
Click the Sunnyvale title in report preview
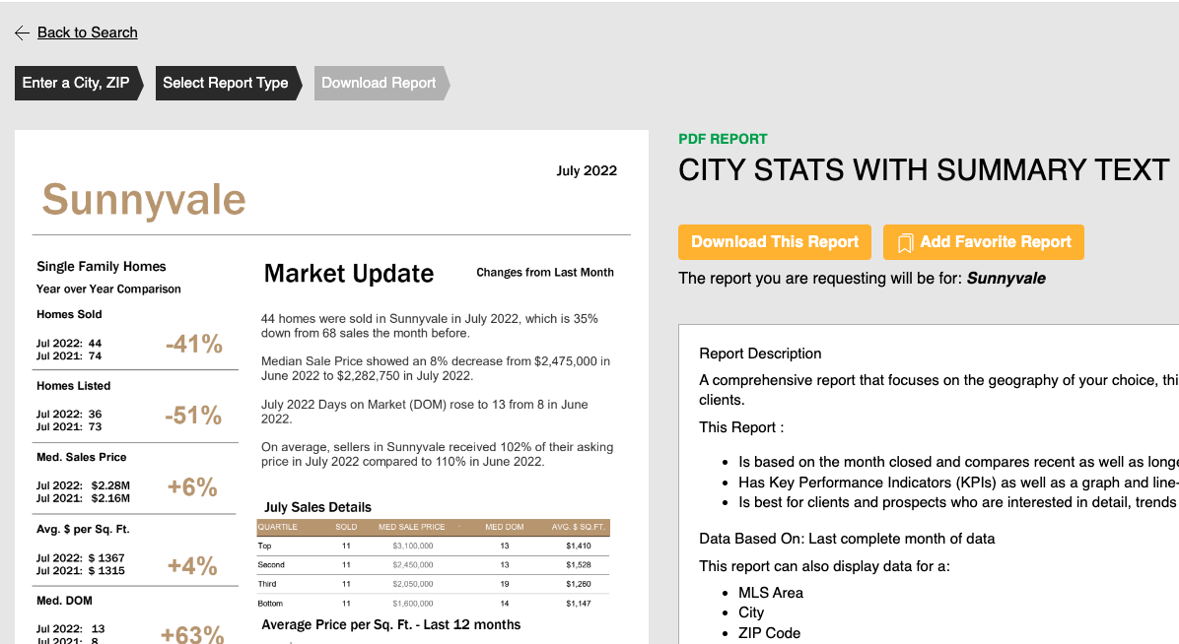[x=144, y=200]
